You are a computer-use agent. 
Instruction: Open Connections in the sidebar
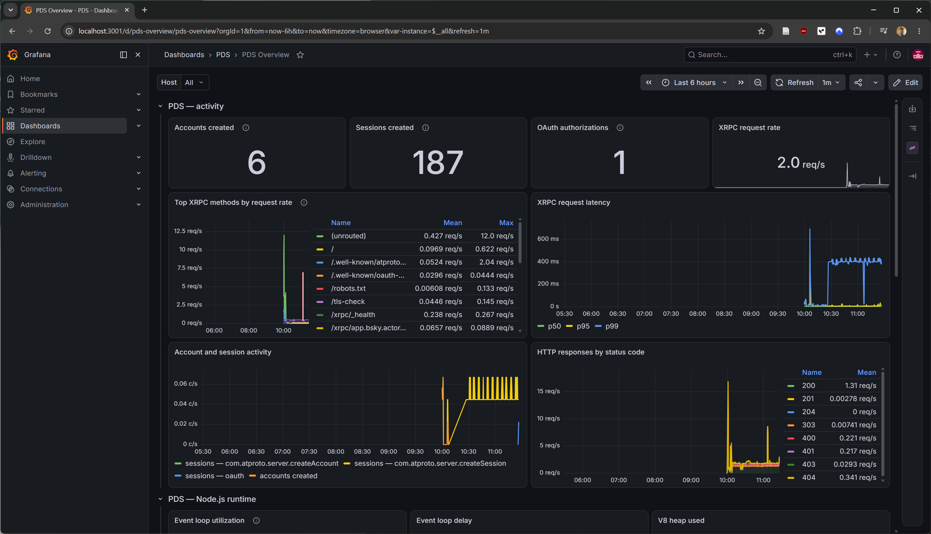click(x=41, y=189)
